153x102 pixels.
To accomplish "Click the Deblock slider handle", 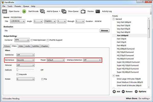I will pos(17,70).
